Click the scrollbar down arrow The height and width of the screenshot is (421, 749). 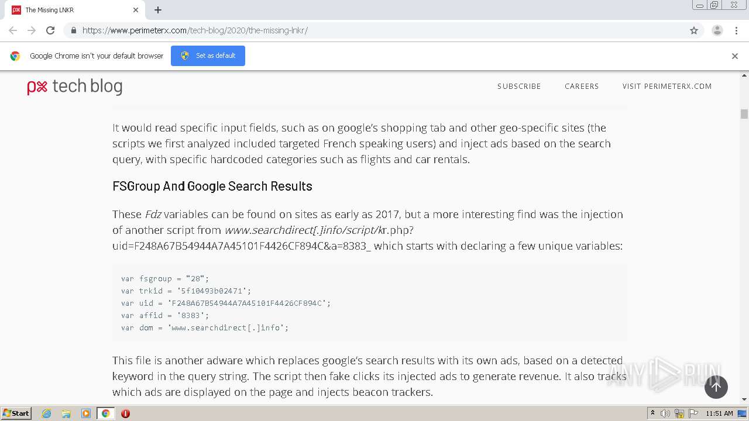pos(744,399)
